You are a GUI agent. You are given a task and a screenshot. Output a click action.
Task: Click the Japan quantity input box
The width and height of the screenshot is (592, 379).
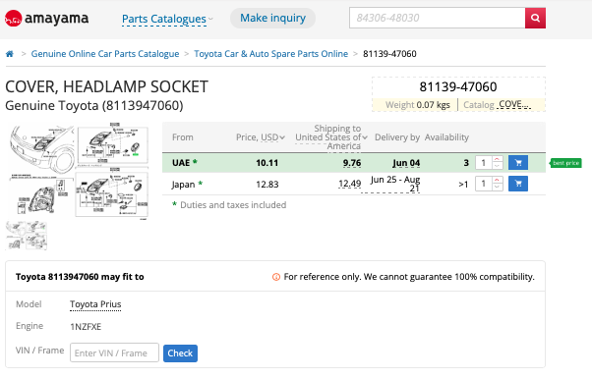(x=484, y=184)
